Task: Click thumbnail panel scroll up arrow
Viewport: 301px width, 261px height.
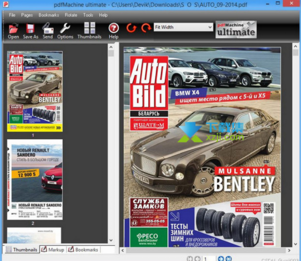Action: (111, 47)
